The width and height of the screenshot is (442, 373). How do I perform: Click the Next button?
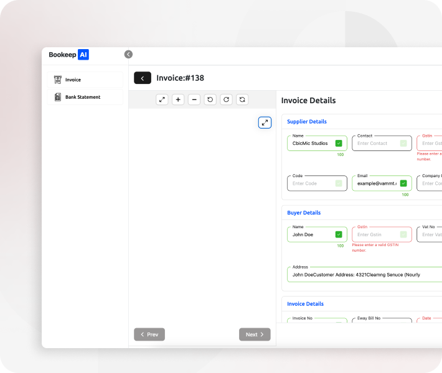[x=255, y=334]
